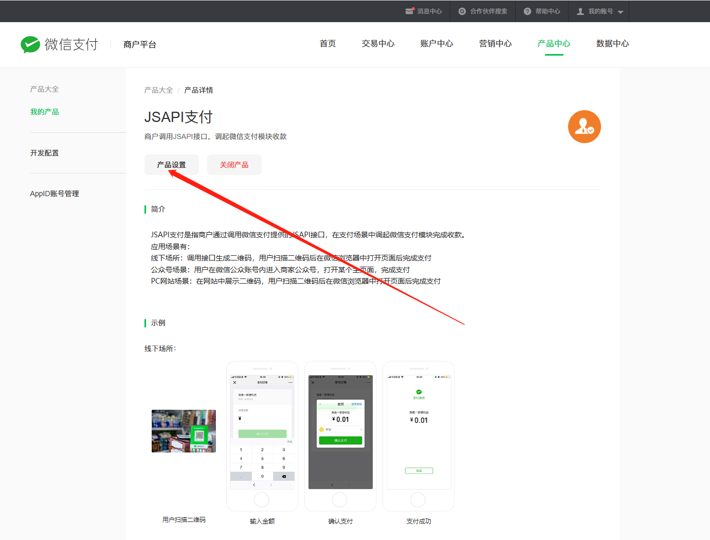This screenshot has height=540, width=710.
Task: Open 消息中心 in top bar
Action: pos(429,11)
